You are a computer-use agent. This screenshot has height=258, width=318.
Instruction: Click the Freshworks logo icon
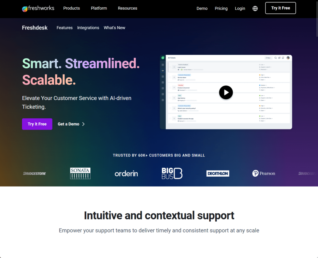[x=25, y=9]
